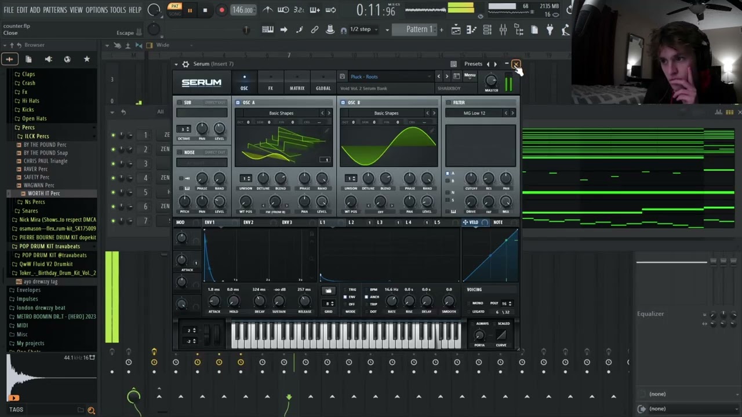The height and width of the screenshot is (417, 742).
Task: Select browser sounds speaker icon
Action: click(48, 59)
